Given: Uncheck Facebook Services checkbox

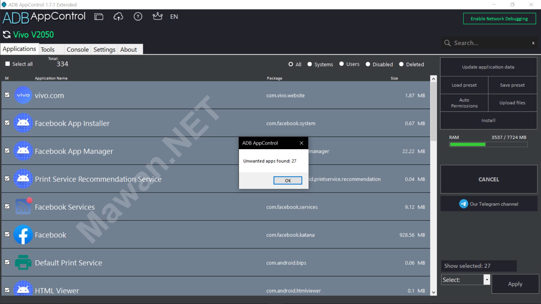Looking at the screenshot, I should [7, 206].
